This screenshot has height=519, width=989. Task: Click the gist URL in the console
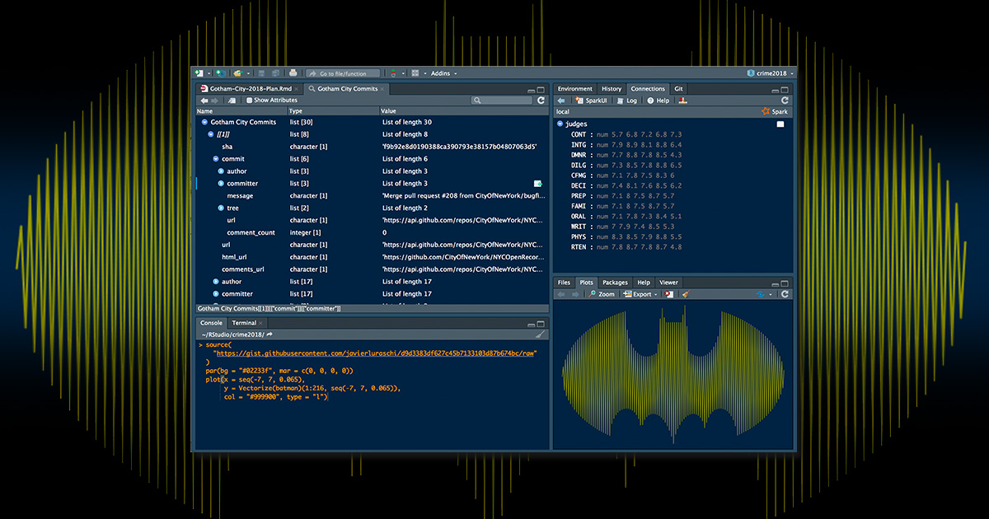pos(375,353)
